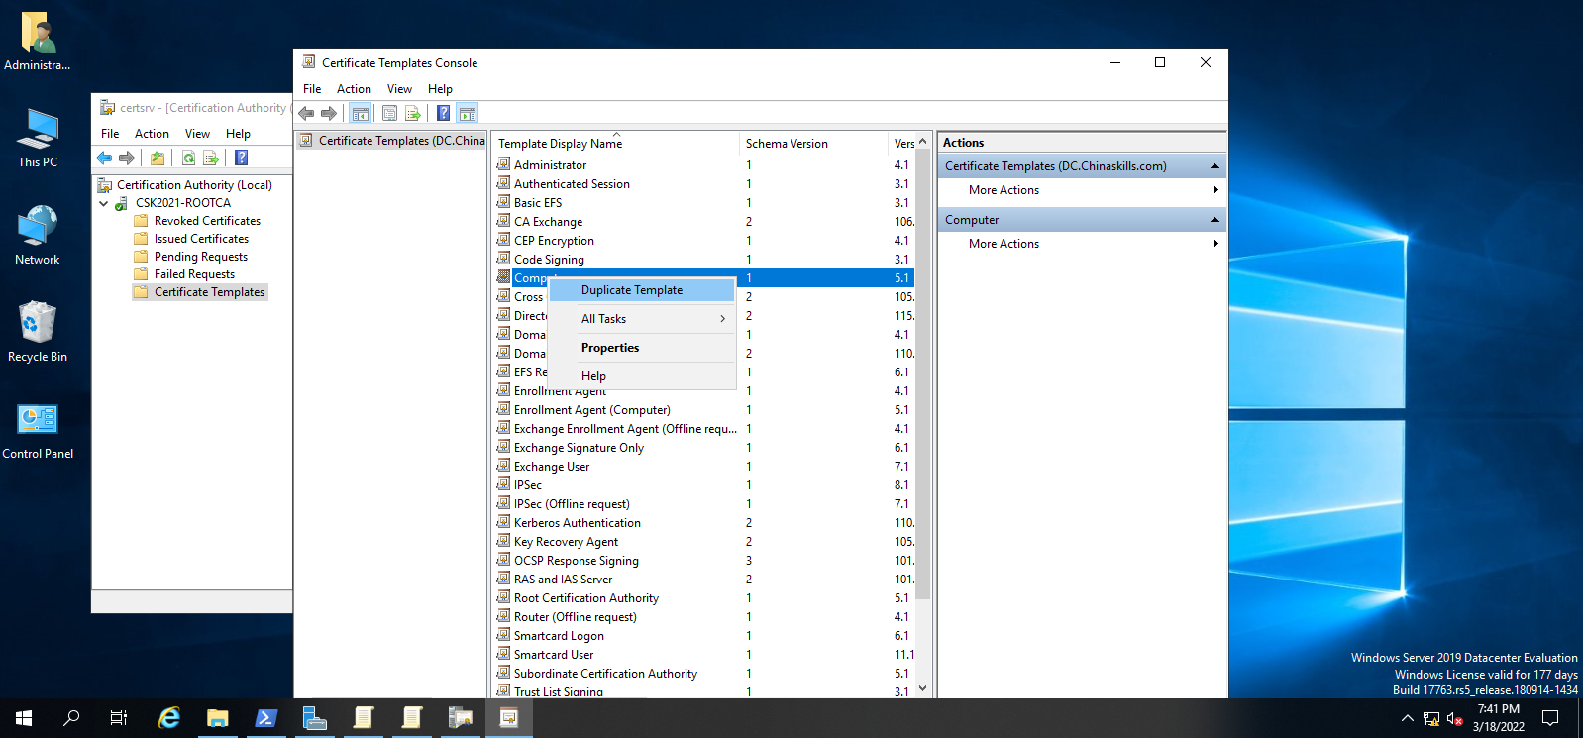Open Properties from the Templates Console toolbar
The image size is (1583, 738).
389,113
